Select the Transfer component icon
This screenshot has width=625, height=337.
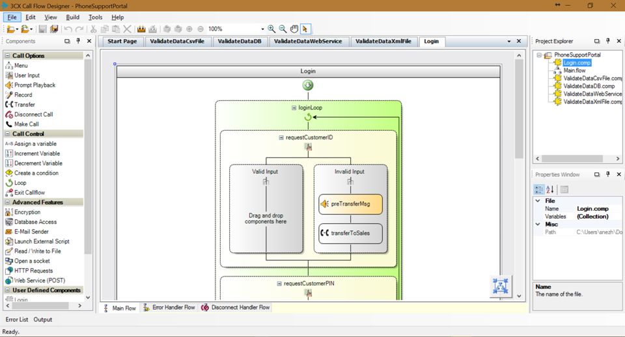8,104
